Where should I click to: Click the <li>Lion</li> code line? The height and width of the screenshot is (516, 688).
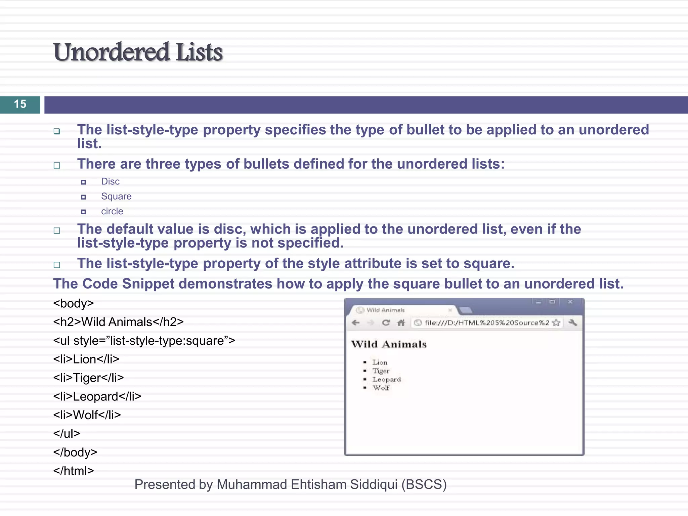pyautogui.click(x=86, y=359)
